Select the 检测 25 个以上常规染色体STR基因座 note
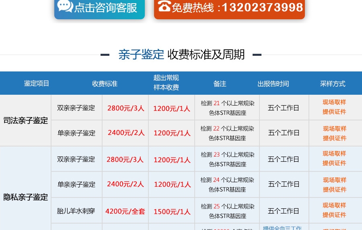 228,211
